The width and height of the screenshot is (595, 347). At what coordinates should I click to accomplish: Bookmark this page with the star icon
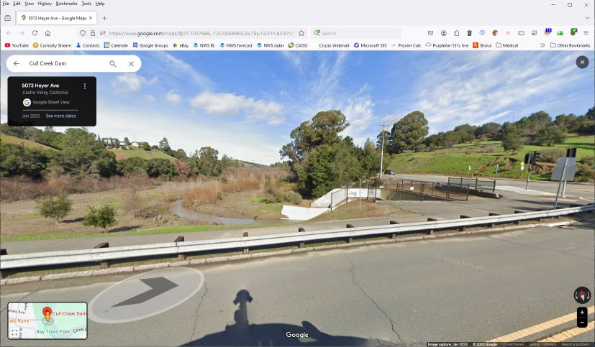pyautogui.click(x=301, y=33)
